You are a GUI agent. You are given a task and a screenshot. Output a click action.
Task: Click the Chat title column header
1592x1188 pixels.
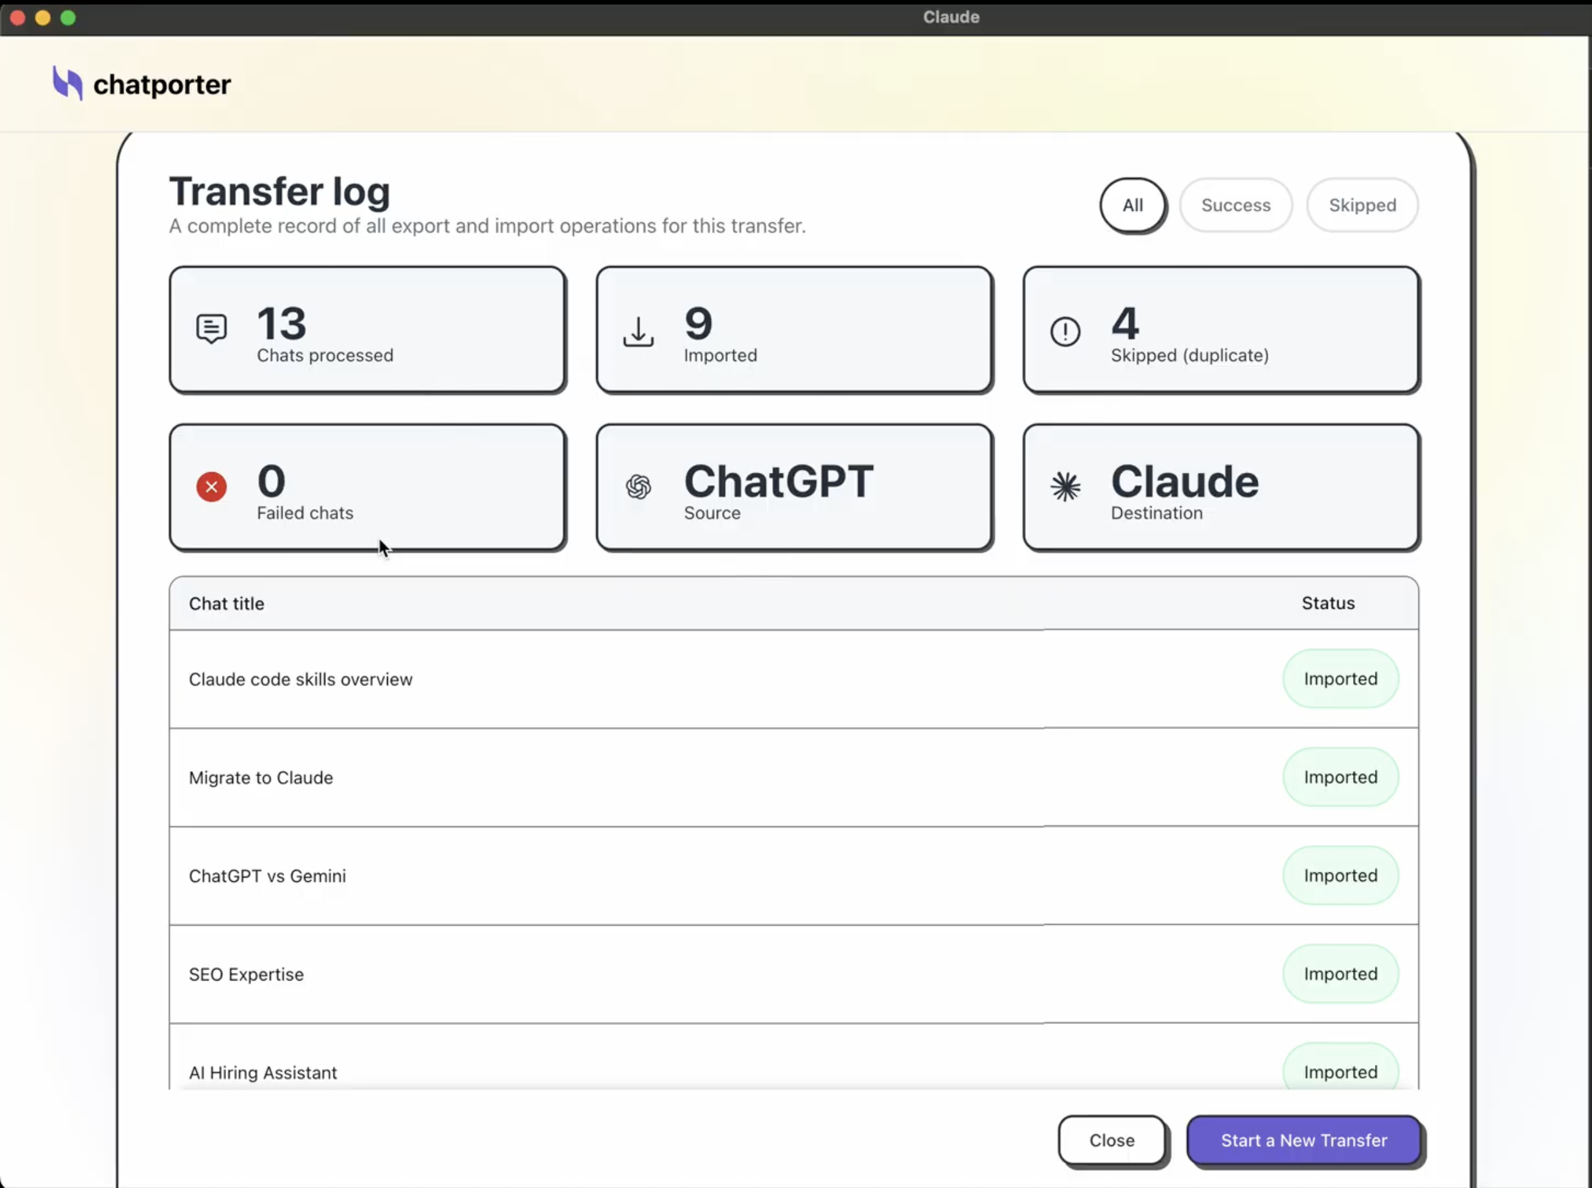225,604
